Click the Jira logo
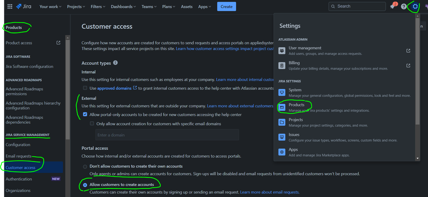 tap(24, 6)
